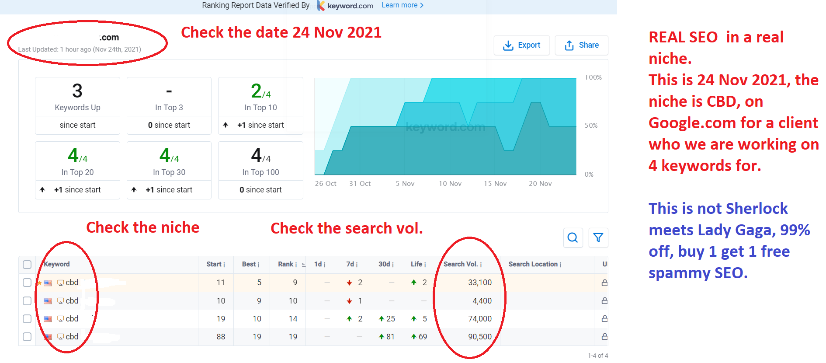Click the ranking distribution area chart
Image resolution: width=826 pixels, height=363 pixels.
coord(445,126)
